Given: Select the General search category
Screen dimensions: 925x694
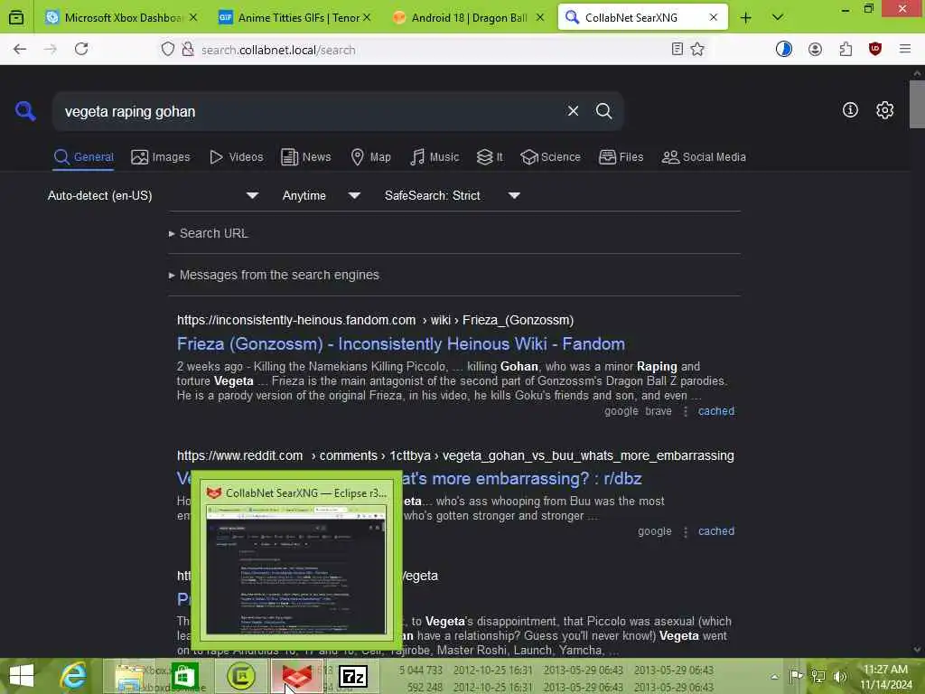Looking at the screenshot, I should pyautogui.click(x=83, y=157).
